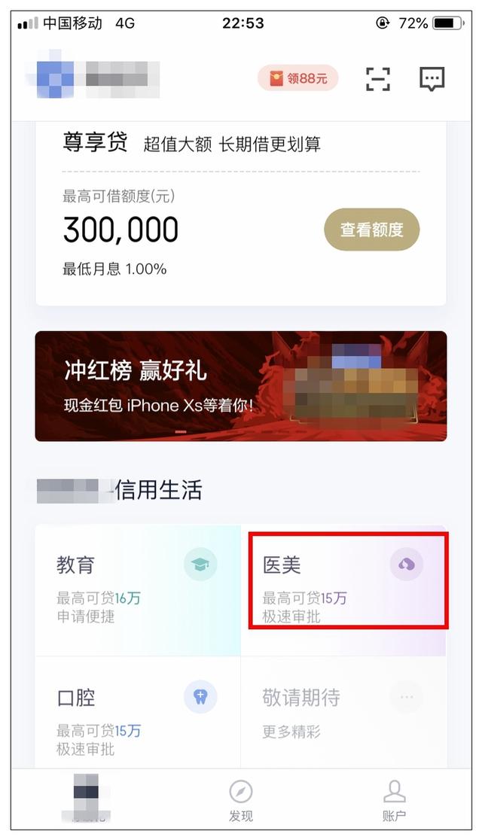Select the 教育 loan card
Image resolution: width=482 pixels, height=840 pixels.
pyautogui.click(x=138, y=590)
